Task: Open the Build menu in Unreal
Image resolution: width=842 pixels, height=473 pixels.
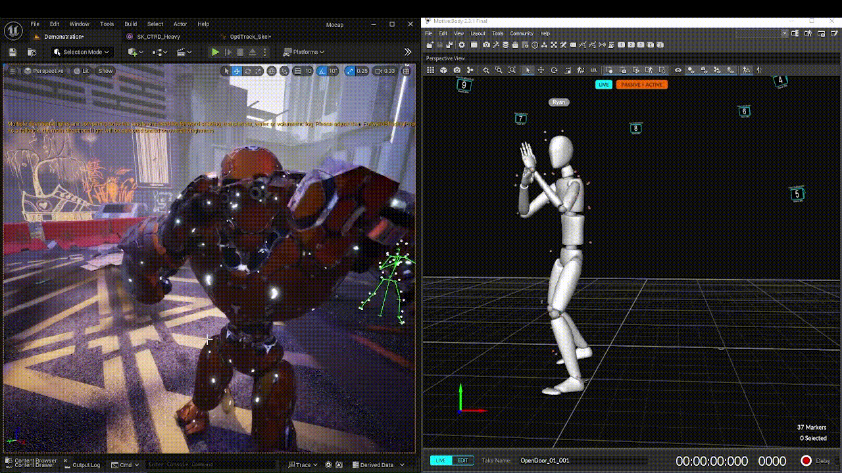Action: point(130,24)
